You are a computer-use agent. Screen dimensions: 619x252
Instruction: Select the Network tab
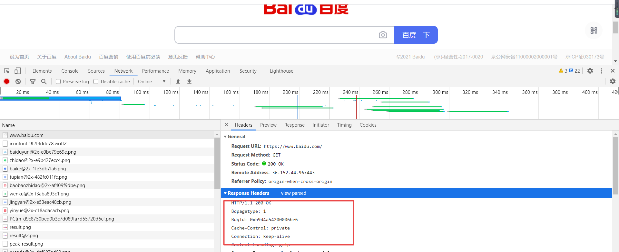coord(123,71)
